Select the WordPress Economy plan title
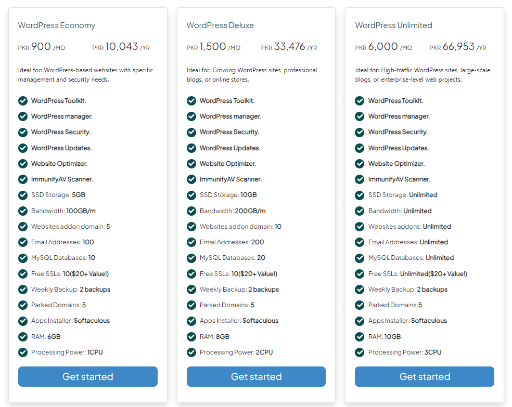The image size is (512, 407). pyautogui.click(x=57, y=25)
